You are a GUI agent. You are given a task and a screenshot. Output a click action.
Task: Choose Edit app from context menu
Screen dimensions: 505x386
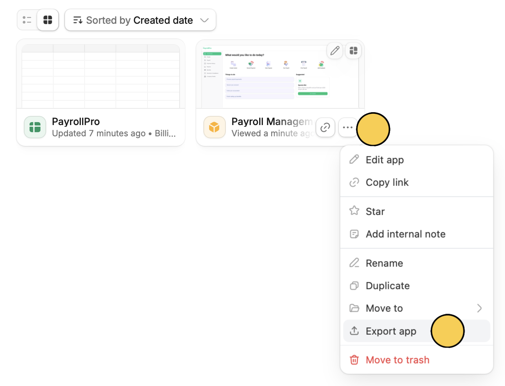tap(417, 160)
